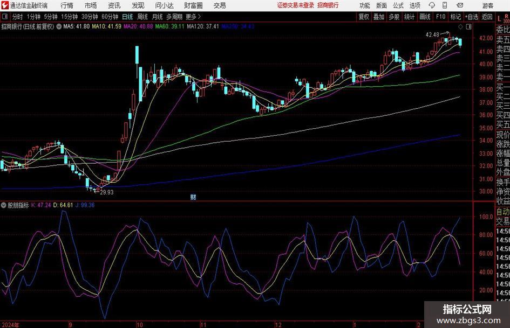Click the 自动 button in right panel
The width and height of the screenshot is (510, 328).
coord(502,212)
